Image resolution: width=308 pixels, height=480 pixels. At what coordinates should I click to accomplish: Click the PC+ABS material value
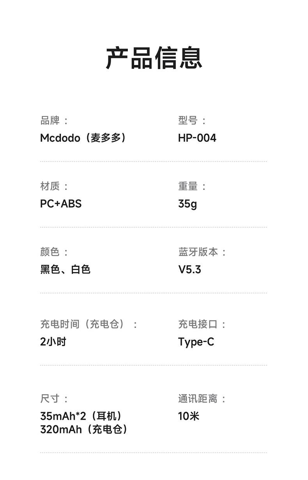pos(61,204)
